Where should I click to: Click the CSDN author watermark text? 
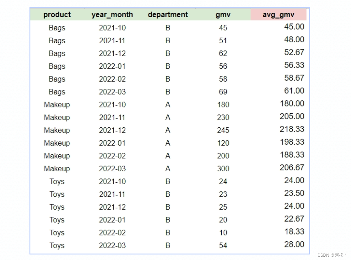point(331,255)
